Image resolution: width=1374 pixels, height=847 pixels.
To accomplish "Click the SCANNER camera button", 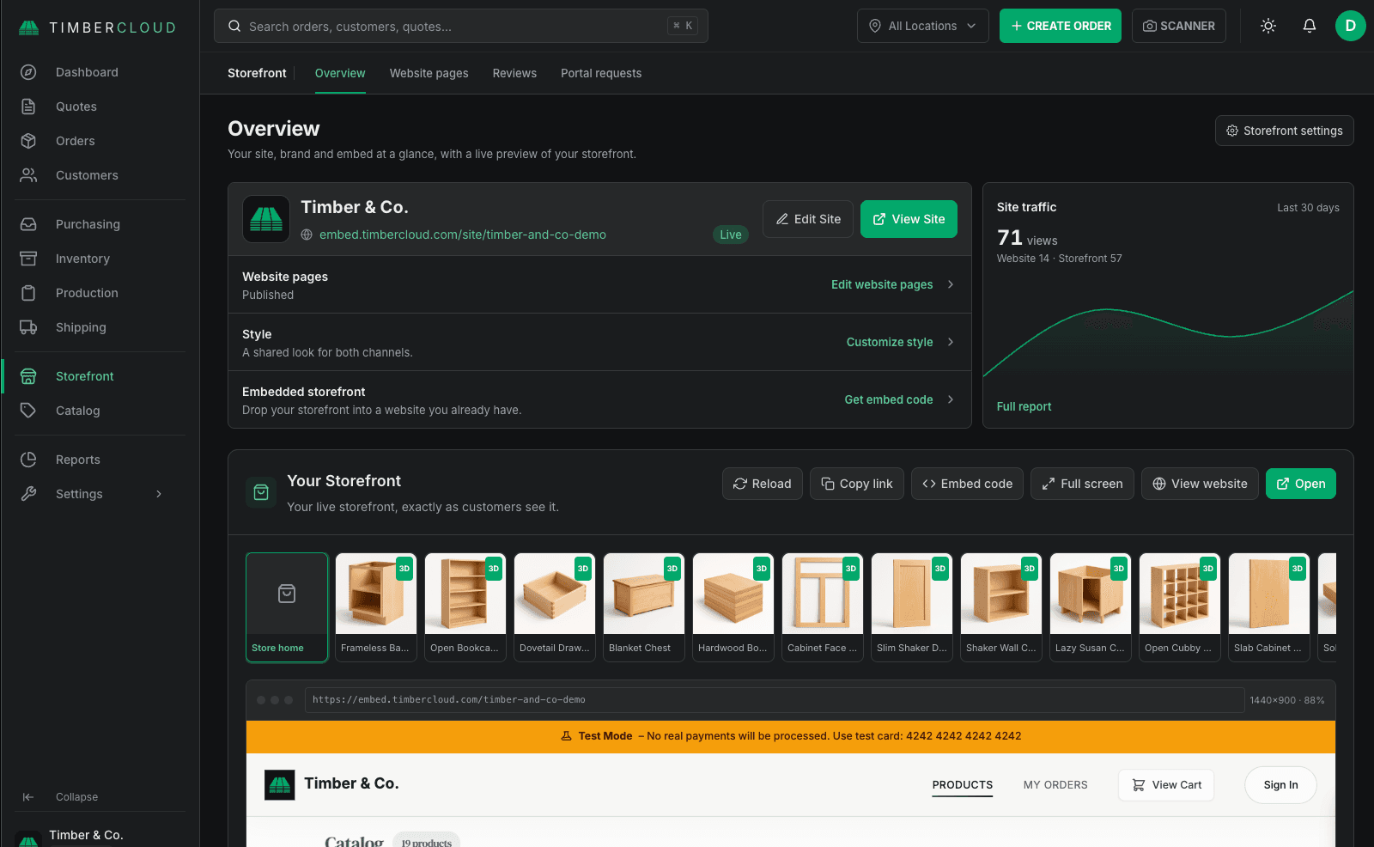I will tap(1179, 26).
